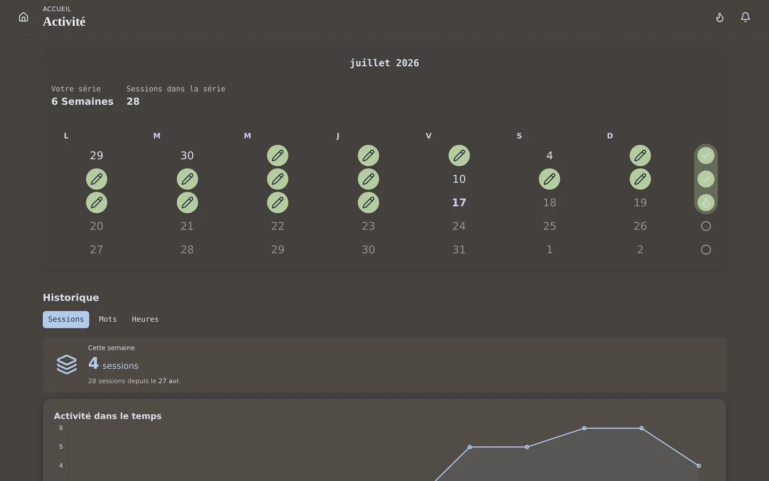
Task: Open the session pencil on Monday, July 6
Action: pos(97,179)
